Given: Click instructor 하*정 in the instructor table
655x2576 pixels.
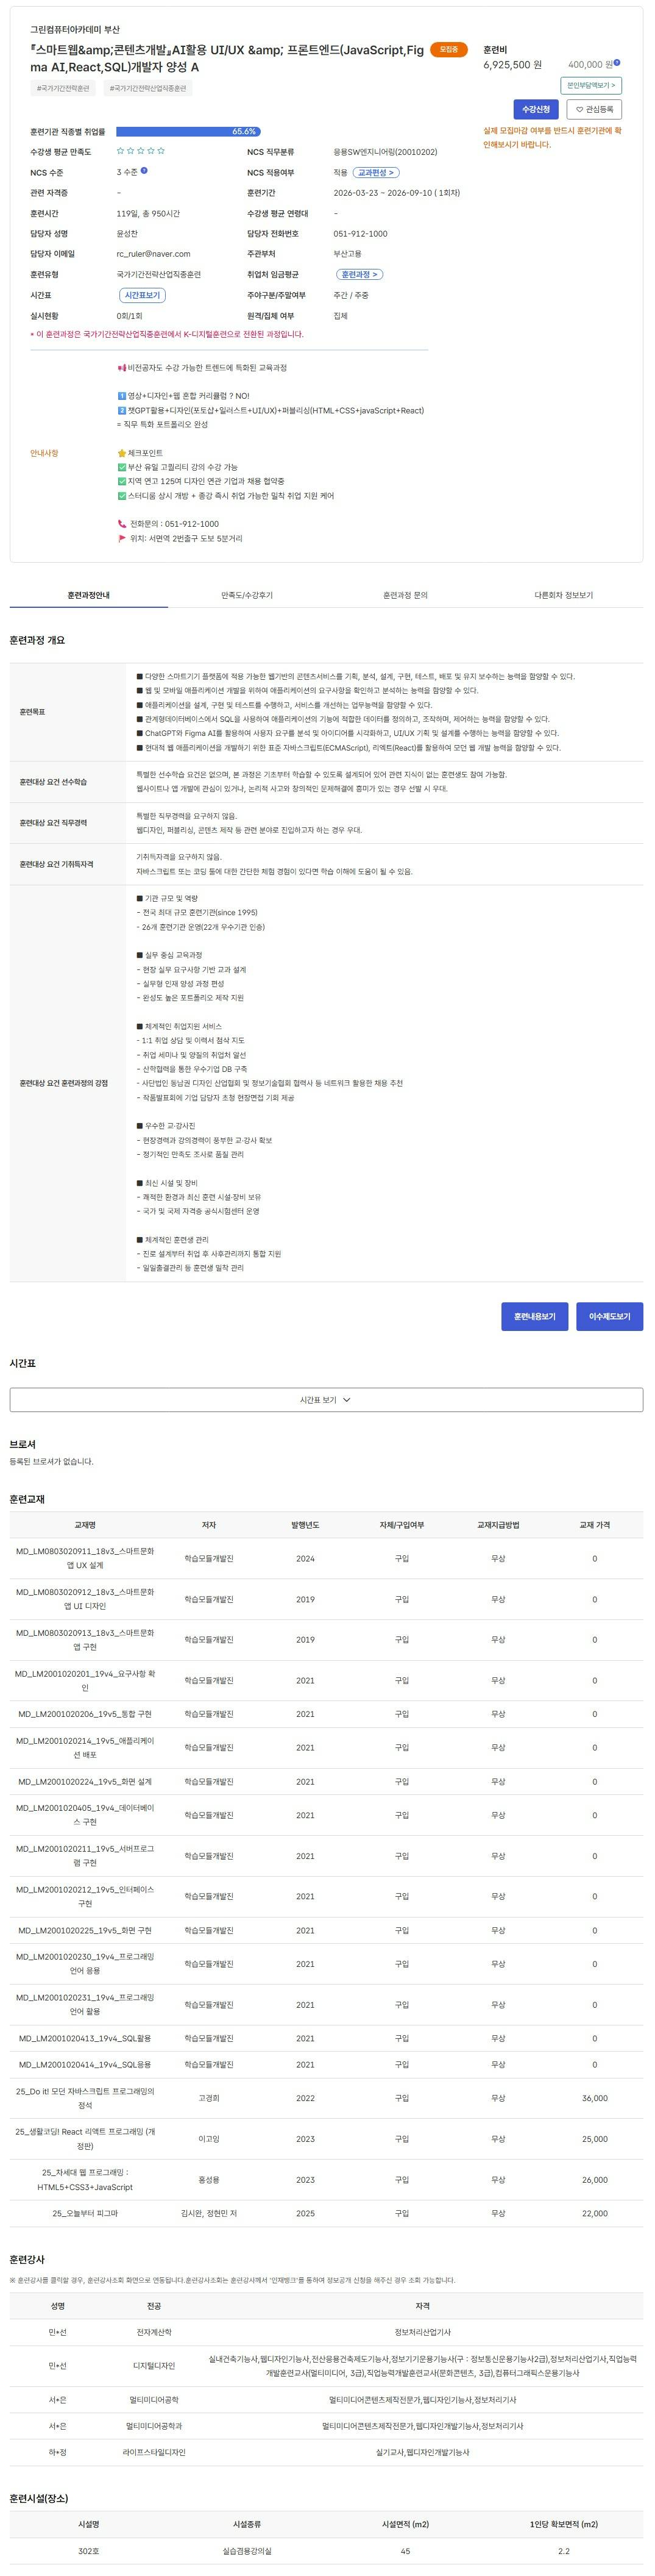Looking at the screenshot, I should tap(58, 2452).
